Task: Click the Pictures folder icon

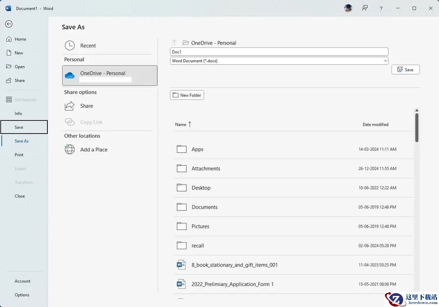Action: coord(182,226)
